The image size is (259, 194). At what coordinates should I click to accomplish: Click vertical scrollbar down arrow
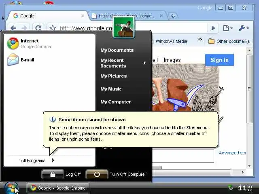tap(249, 166)
